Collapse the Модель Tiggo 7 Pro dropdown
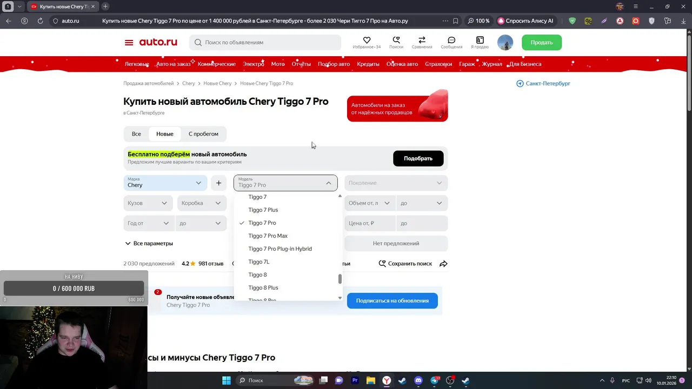The height and width of the screenshot is (389, 692). pos(285,183)
